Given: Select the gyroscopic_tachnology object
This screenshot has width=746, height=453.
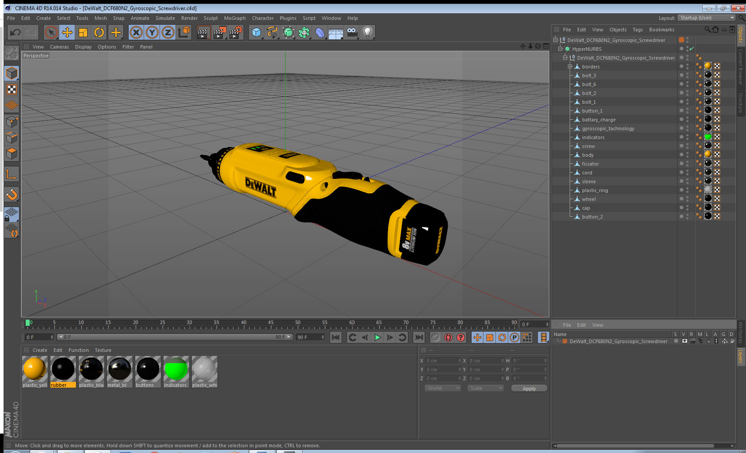Looking at the screenshot, I should click(608, 128).
